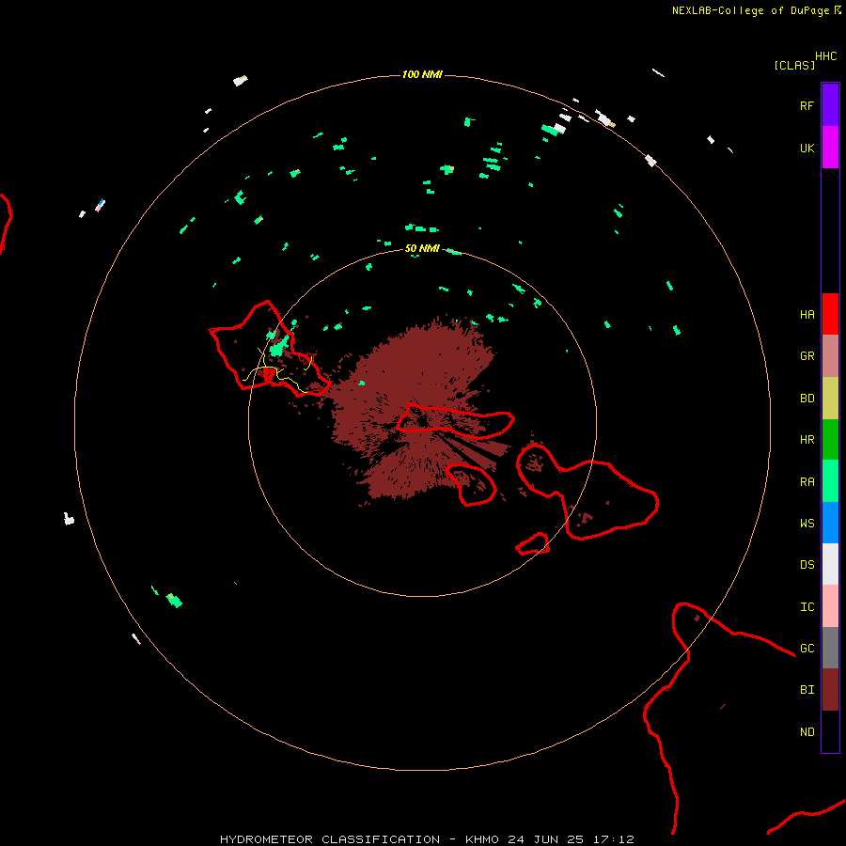The image size is (846, 846).
Task: Click the HA red legend swatch
Action: coord(830,314)
